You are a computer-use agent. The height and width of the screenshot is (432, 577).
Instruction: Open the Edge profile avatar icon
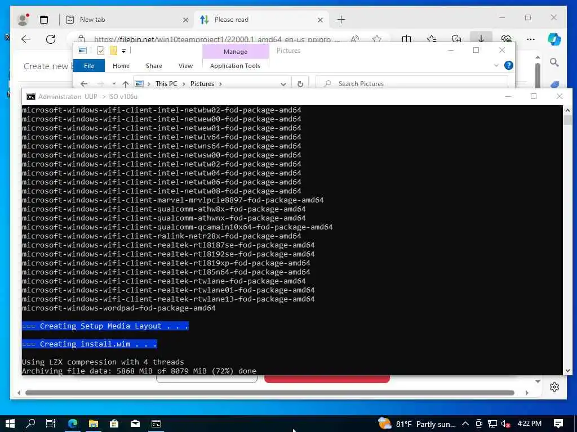click(x=23, y=20)
